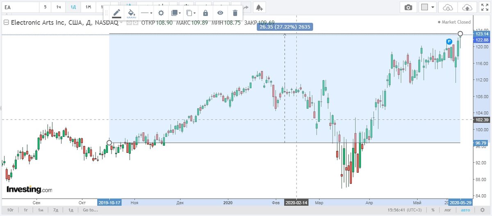Click the МАКС 109.89 value

192,23
